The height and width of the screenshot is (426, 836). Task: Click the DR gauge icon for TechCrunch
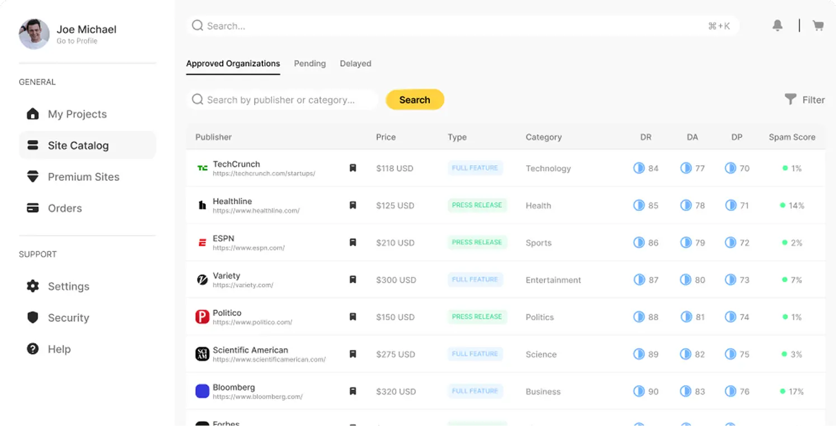[638, 168]
